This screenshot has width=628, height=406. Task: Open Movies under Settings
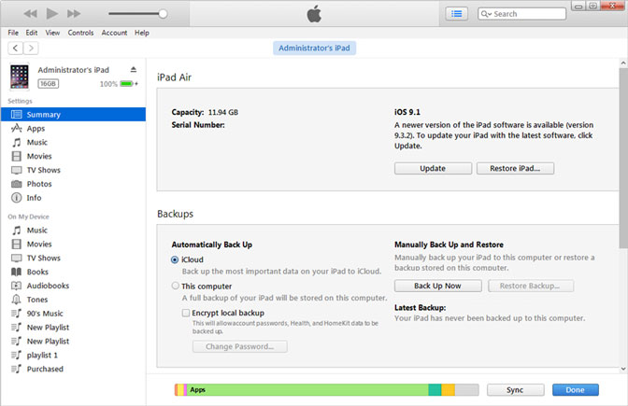[x=73, y=156]
